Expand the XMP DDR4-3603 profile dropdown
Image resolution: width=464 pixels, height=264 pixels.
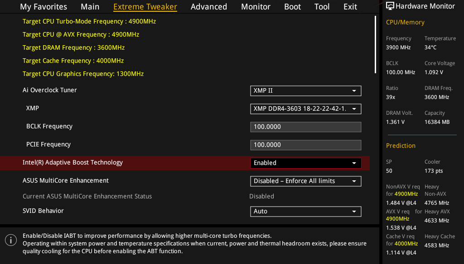[x=306, y=108]
